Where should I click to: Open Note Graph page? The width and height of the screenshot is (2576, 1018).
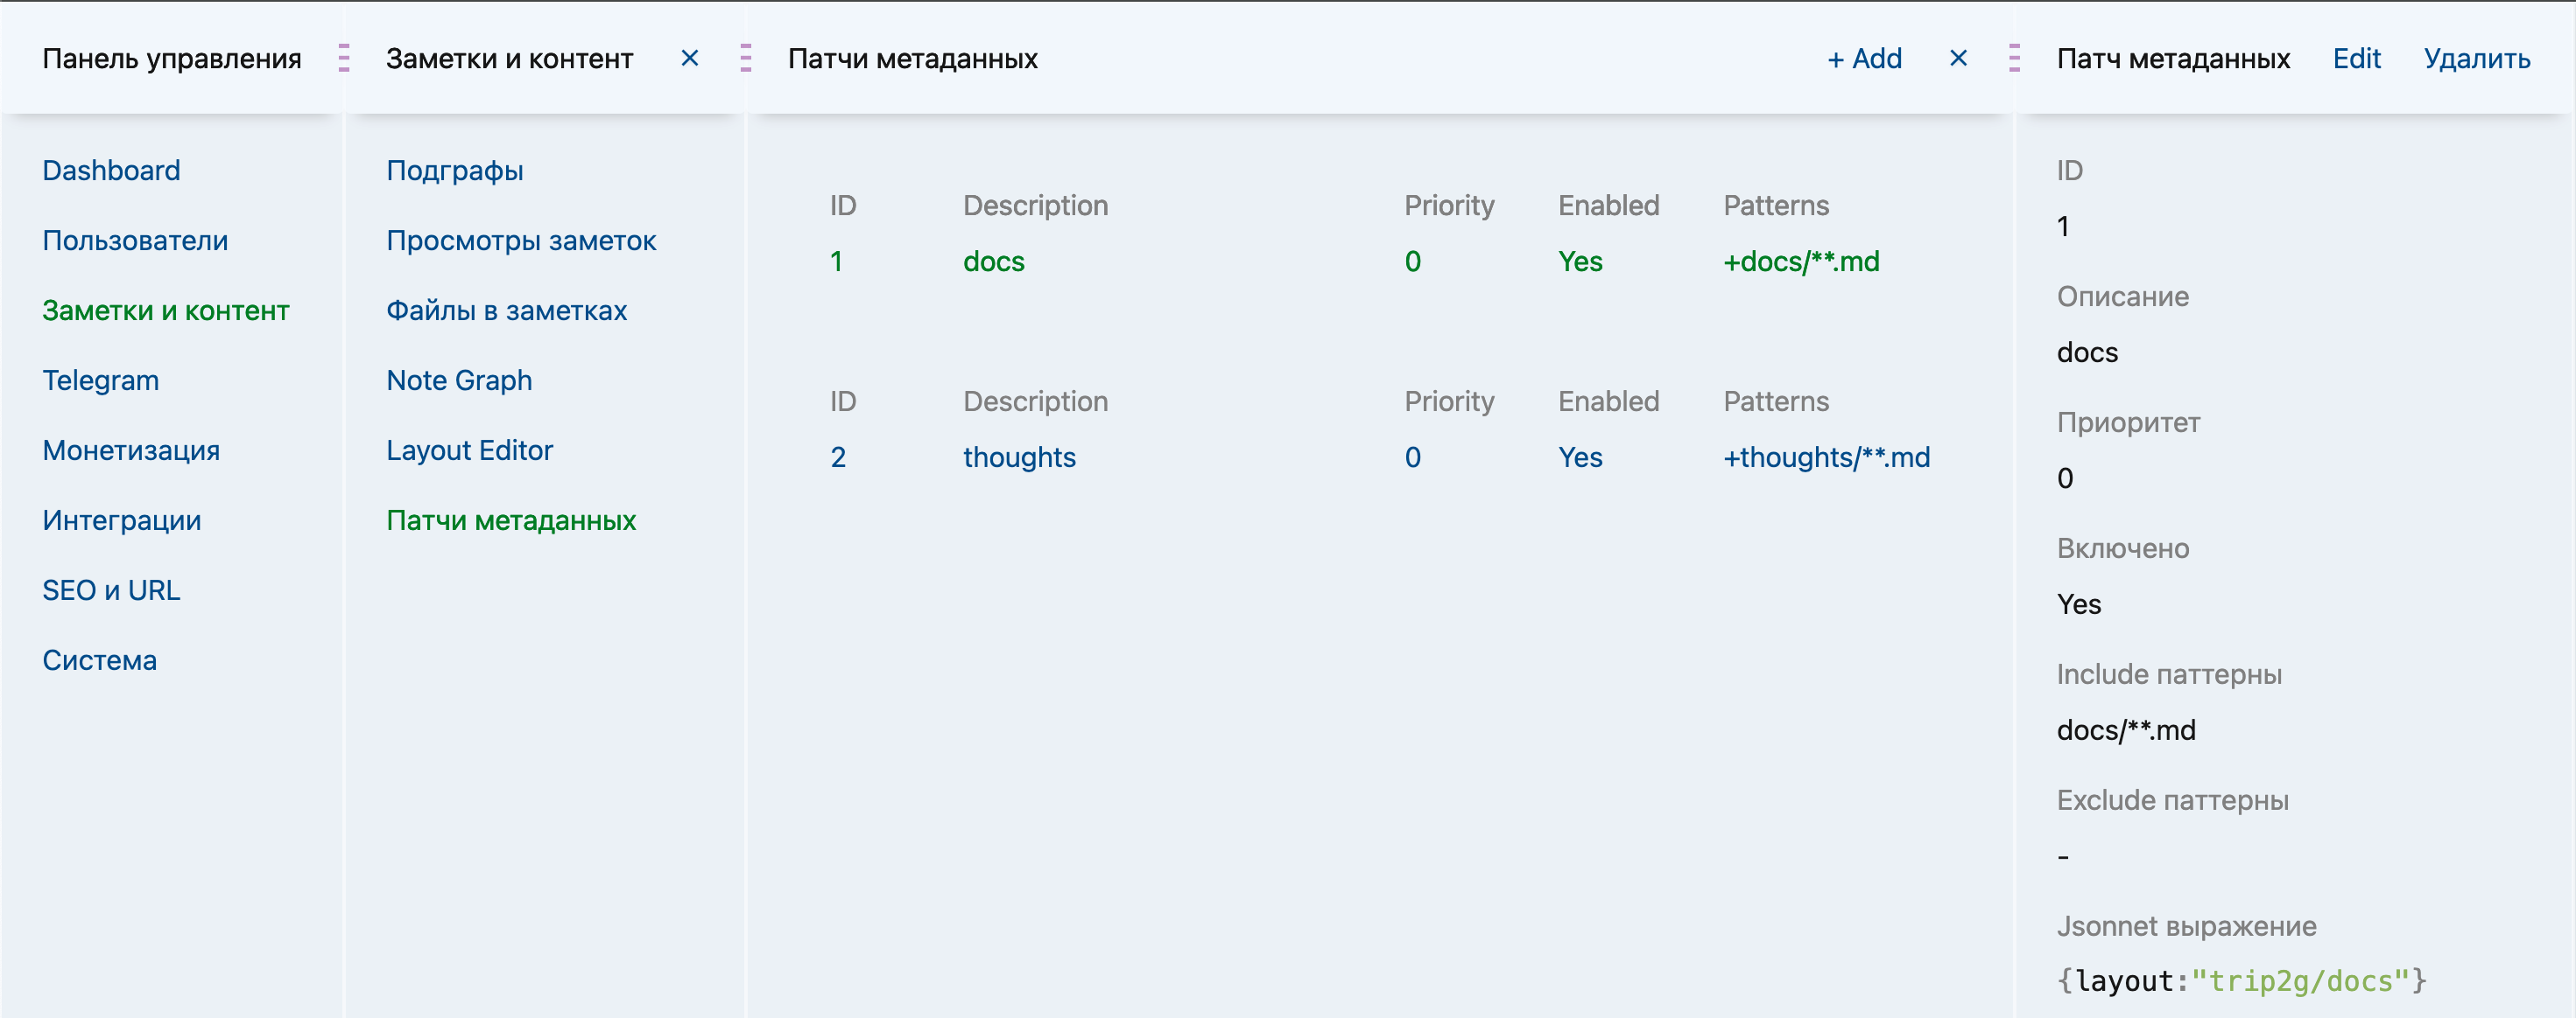tap(459, 380)
